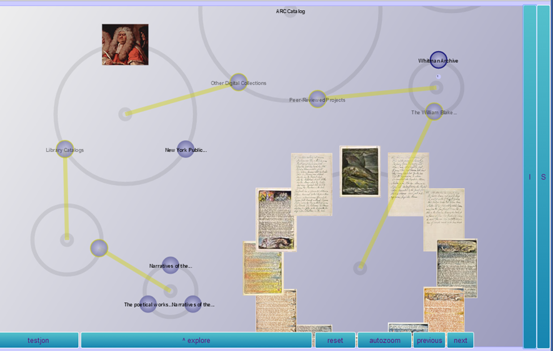Open the yellow-orange illuminated text page
Screen dimensions: 553x351
263,268
